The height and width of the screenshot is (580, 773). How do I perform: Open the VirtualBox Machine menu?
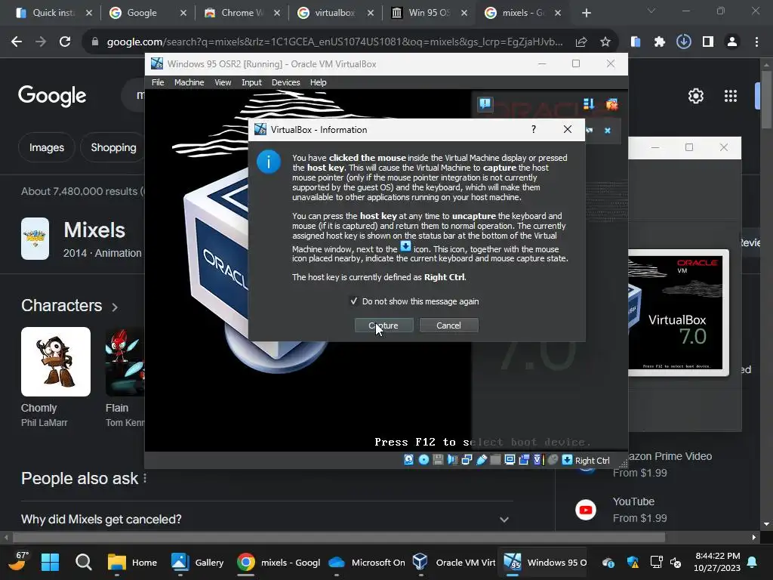tap(189, 82)
